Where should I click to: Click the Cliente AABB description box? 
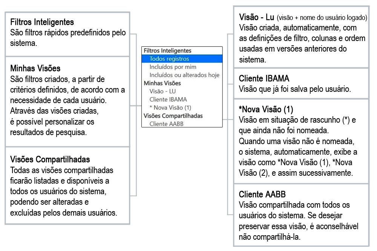301,215
